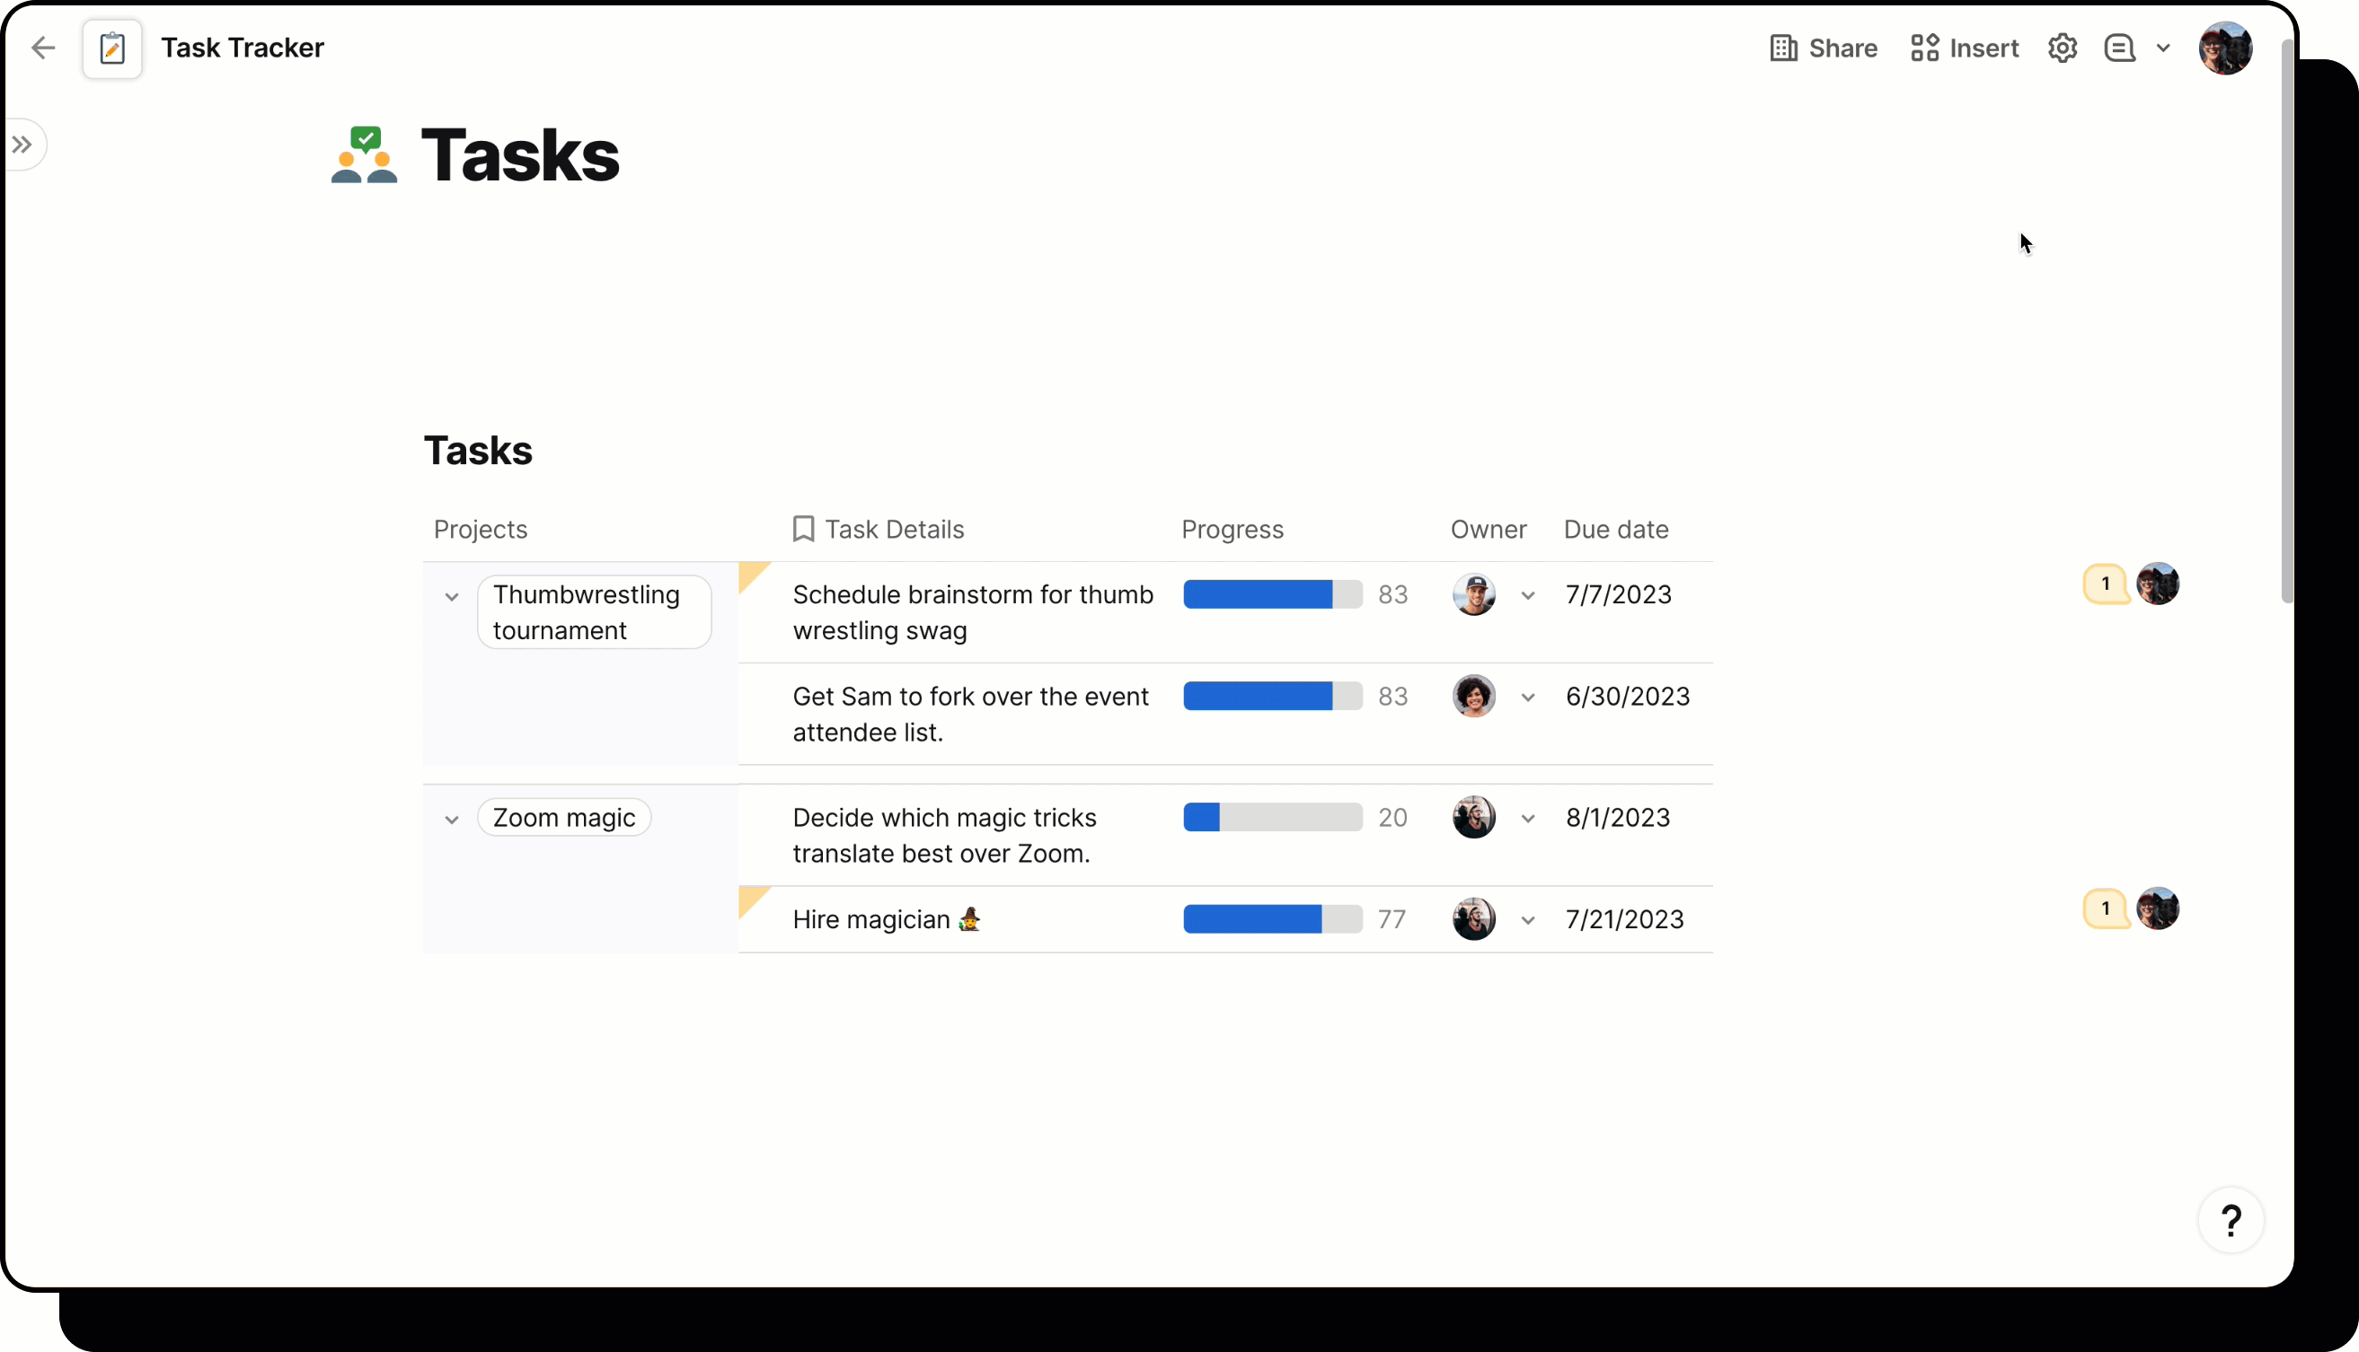Click the back arrow icon
The width and height of the screenshot is (2359, 1352).
pos(43,48)
